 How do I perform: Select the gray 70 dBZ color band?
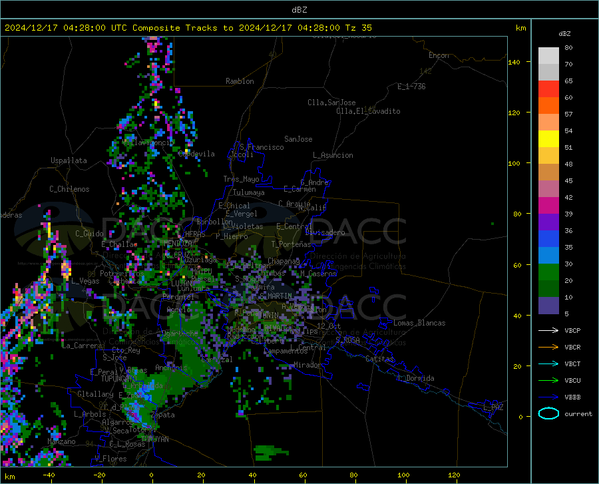click(548, 72)
